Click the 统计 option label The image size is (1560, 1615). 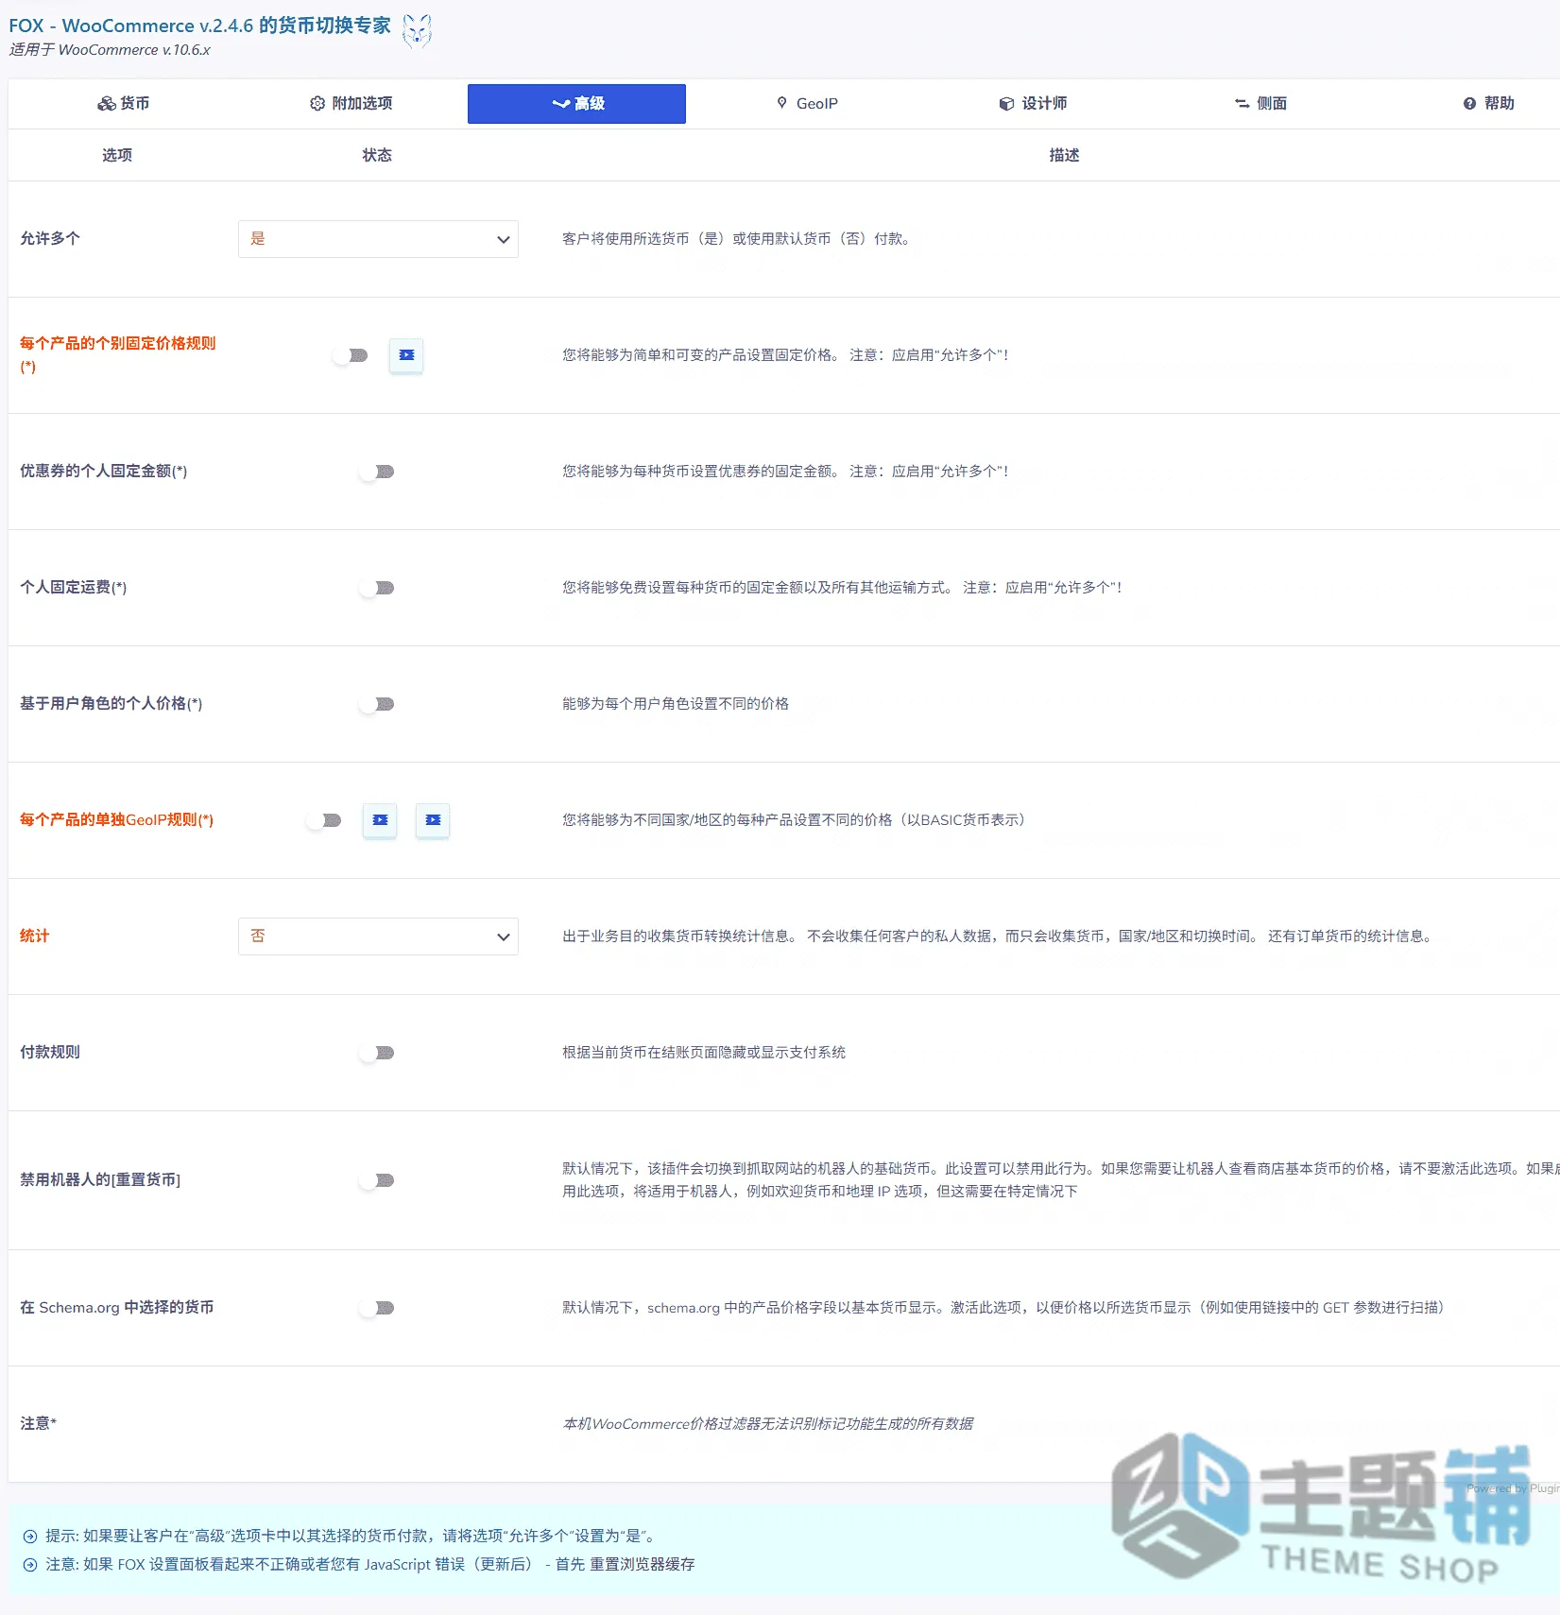tap(35, 936)
